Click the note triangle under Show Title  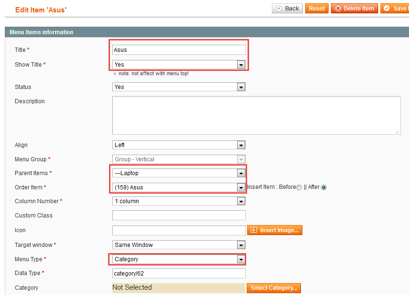(114, 73)
